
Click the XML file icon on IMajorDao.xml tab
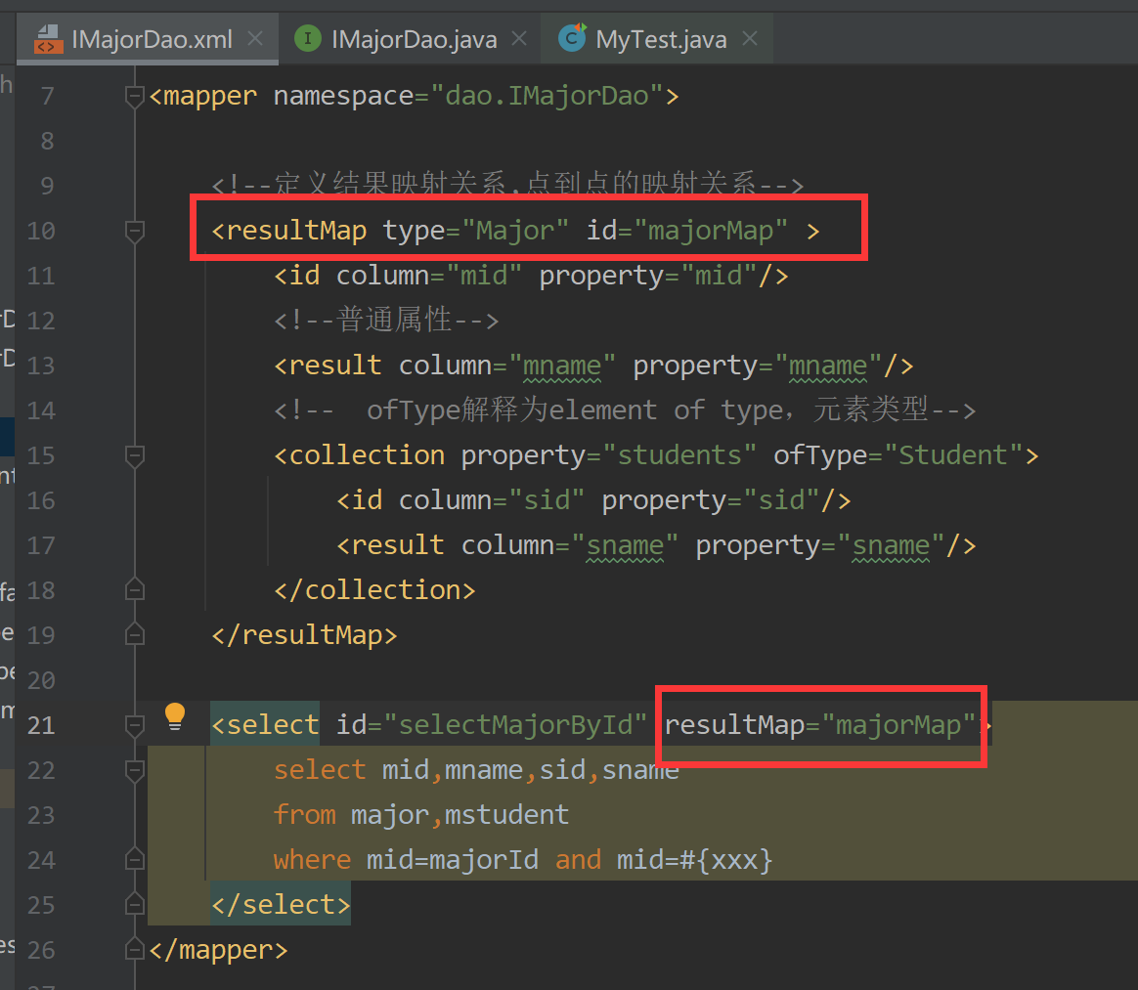[47, 38]
